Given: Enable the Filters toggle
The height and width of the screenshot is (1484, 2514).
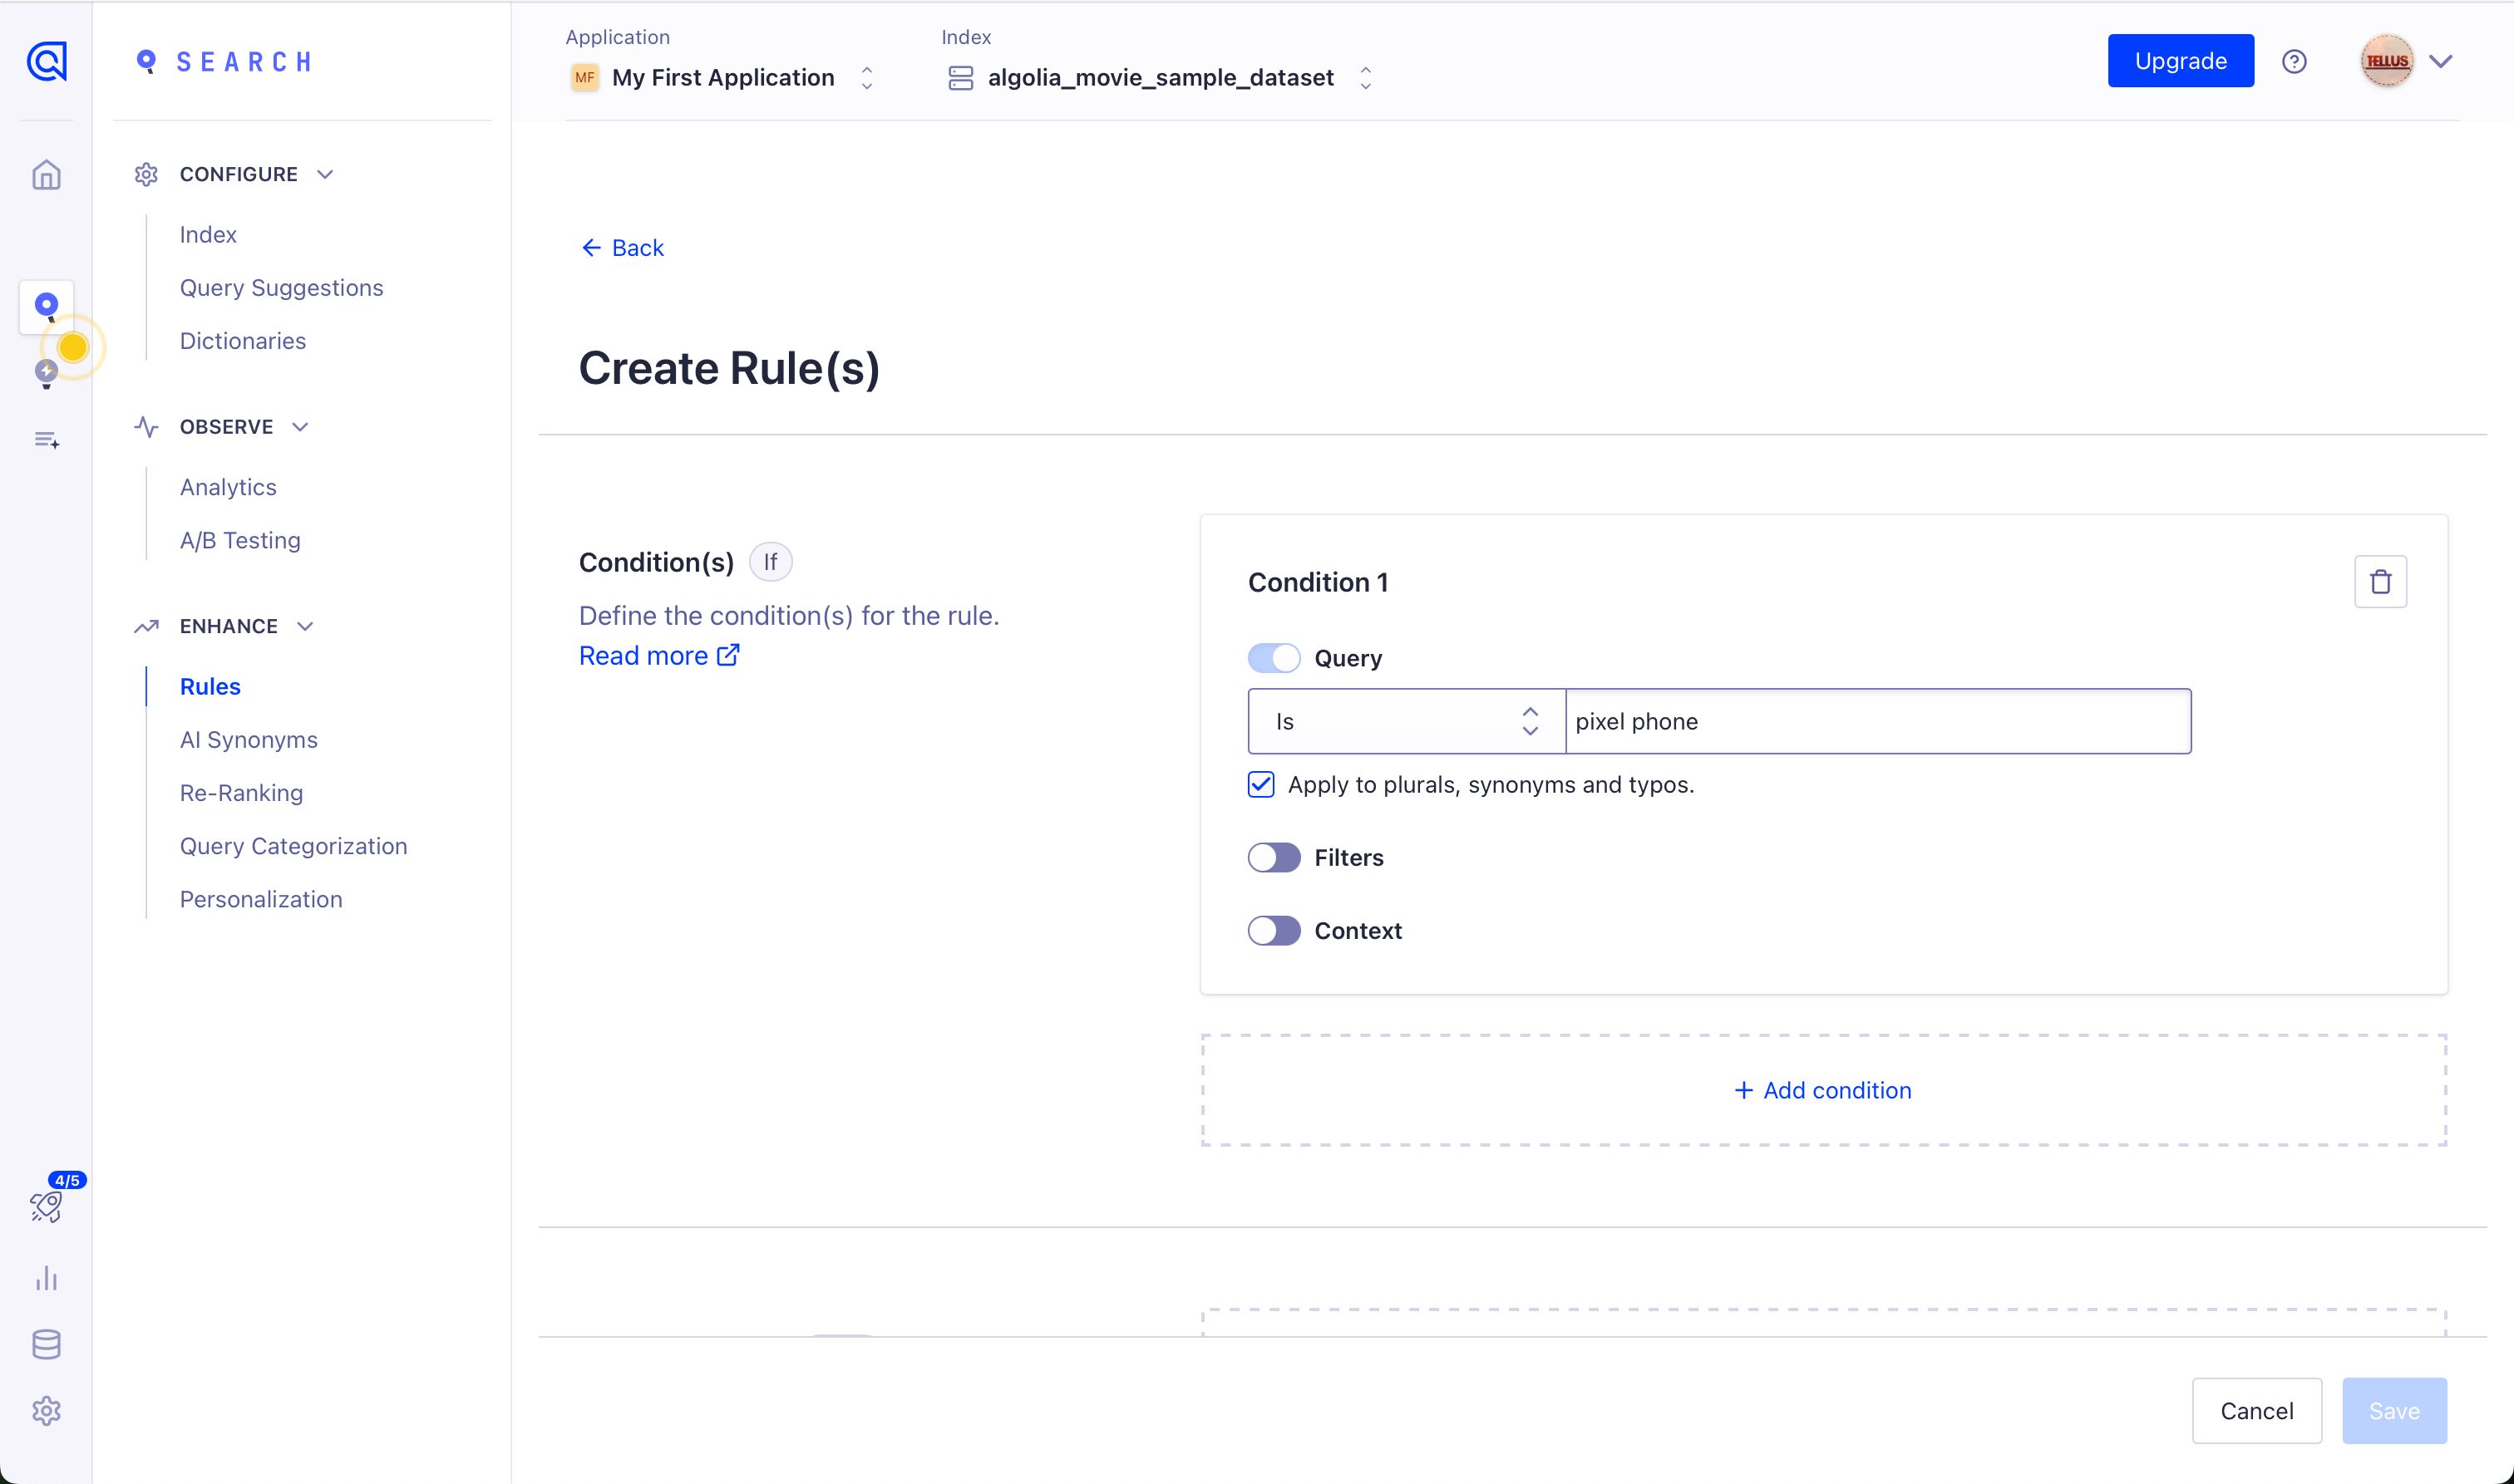Looking at the screenshot, I should [x=1274, y=857].
